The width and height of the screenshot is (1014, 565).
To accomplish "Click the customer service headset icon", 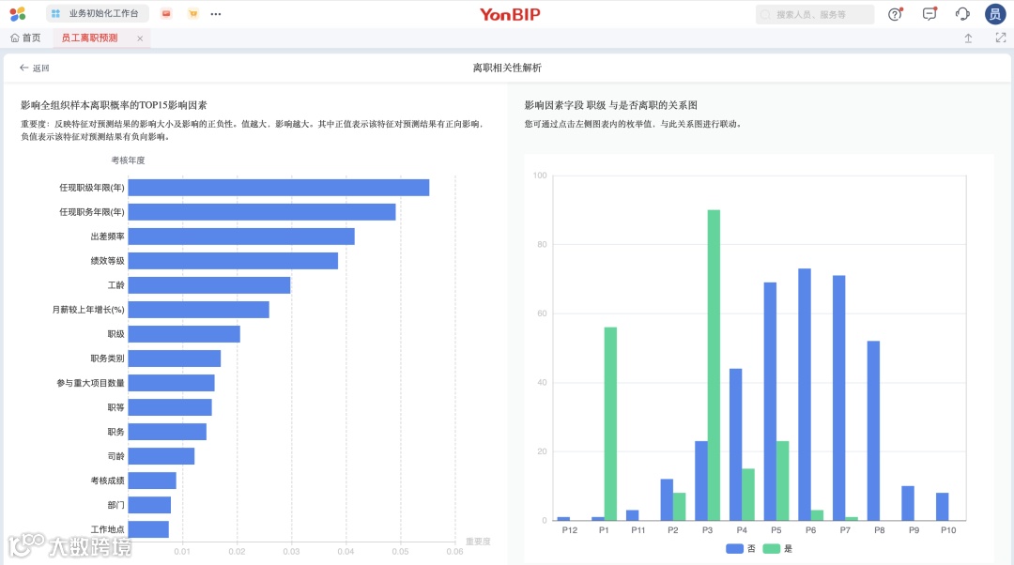I will click(962, 14).
